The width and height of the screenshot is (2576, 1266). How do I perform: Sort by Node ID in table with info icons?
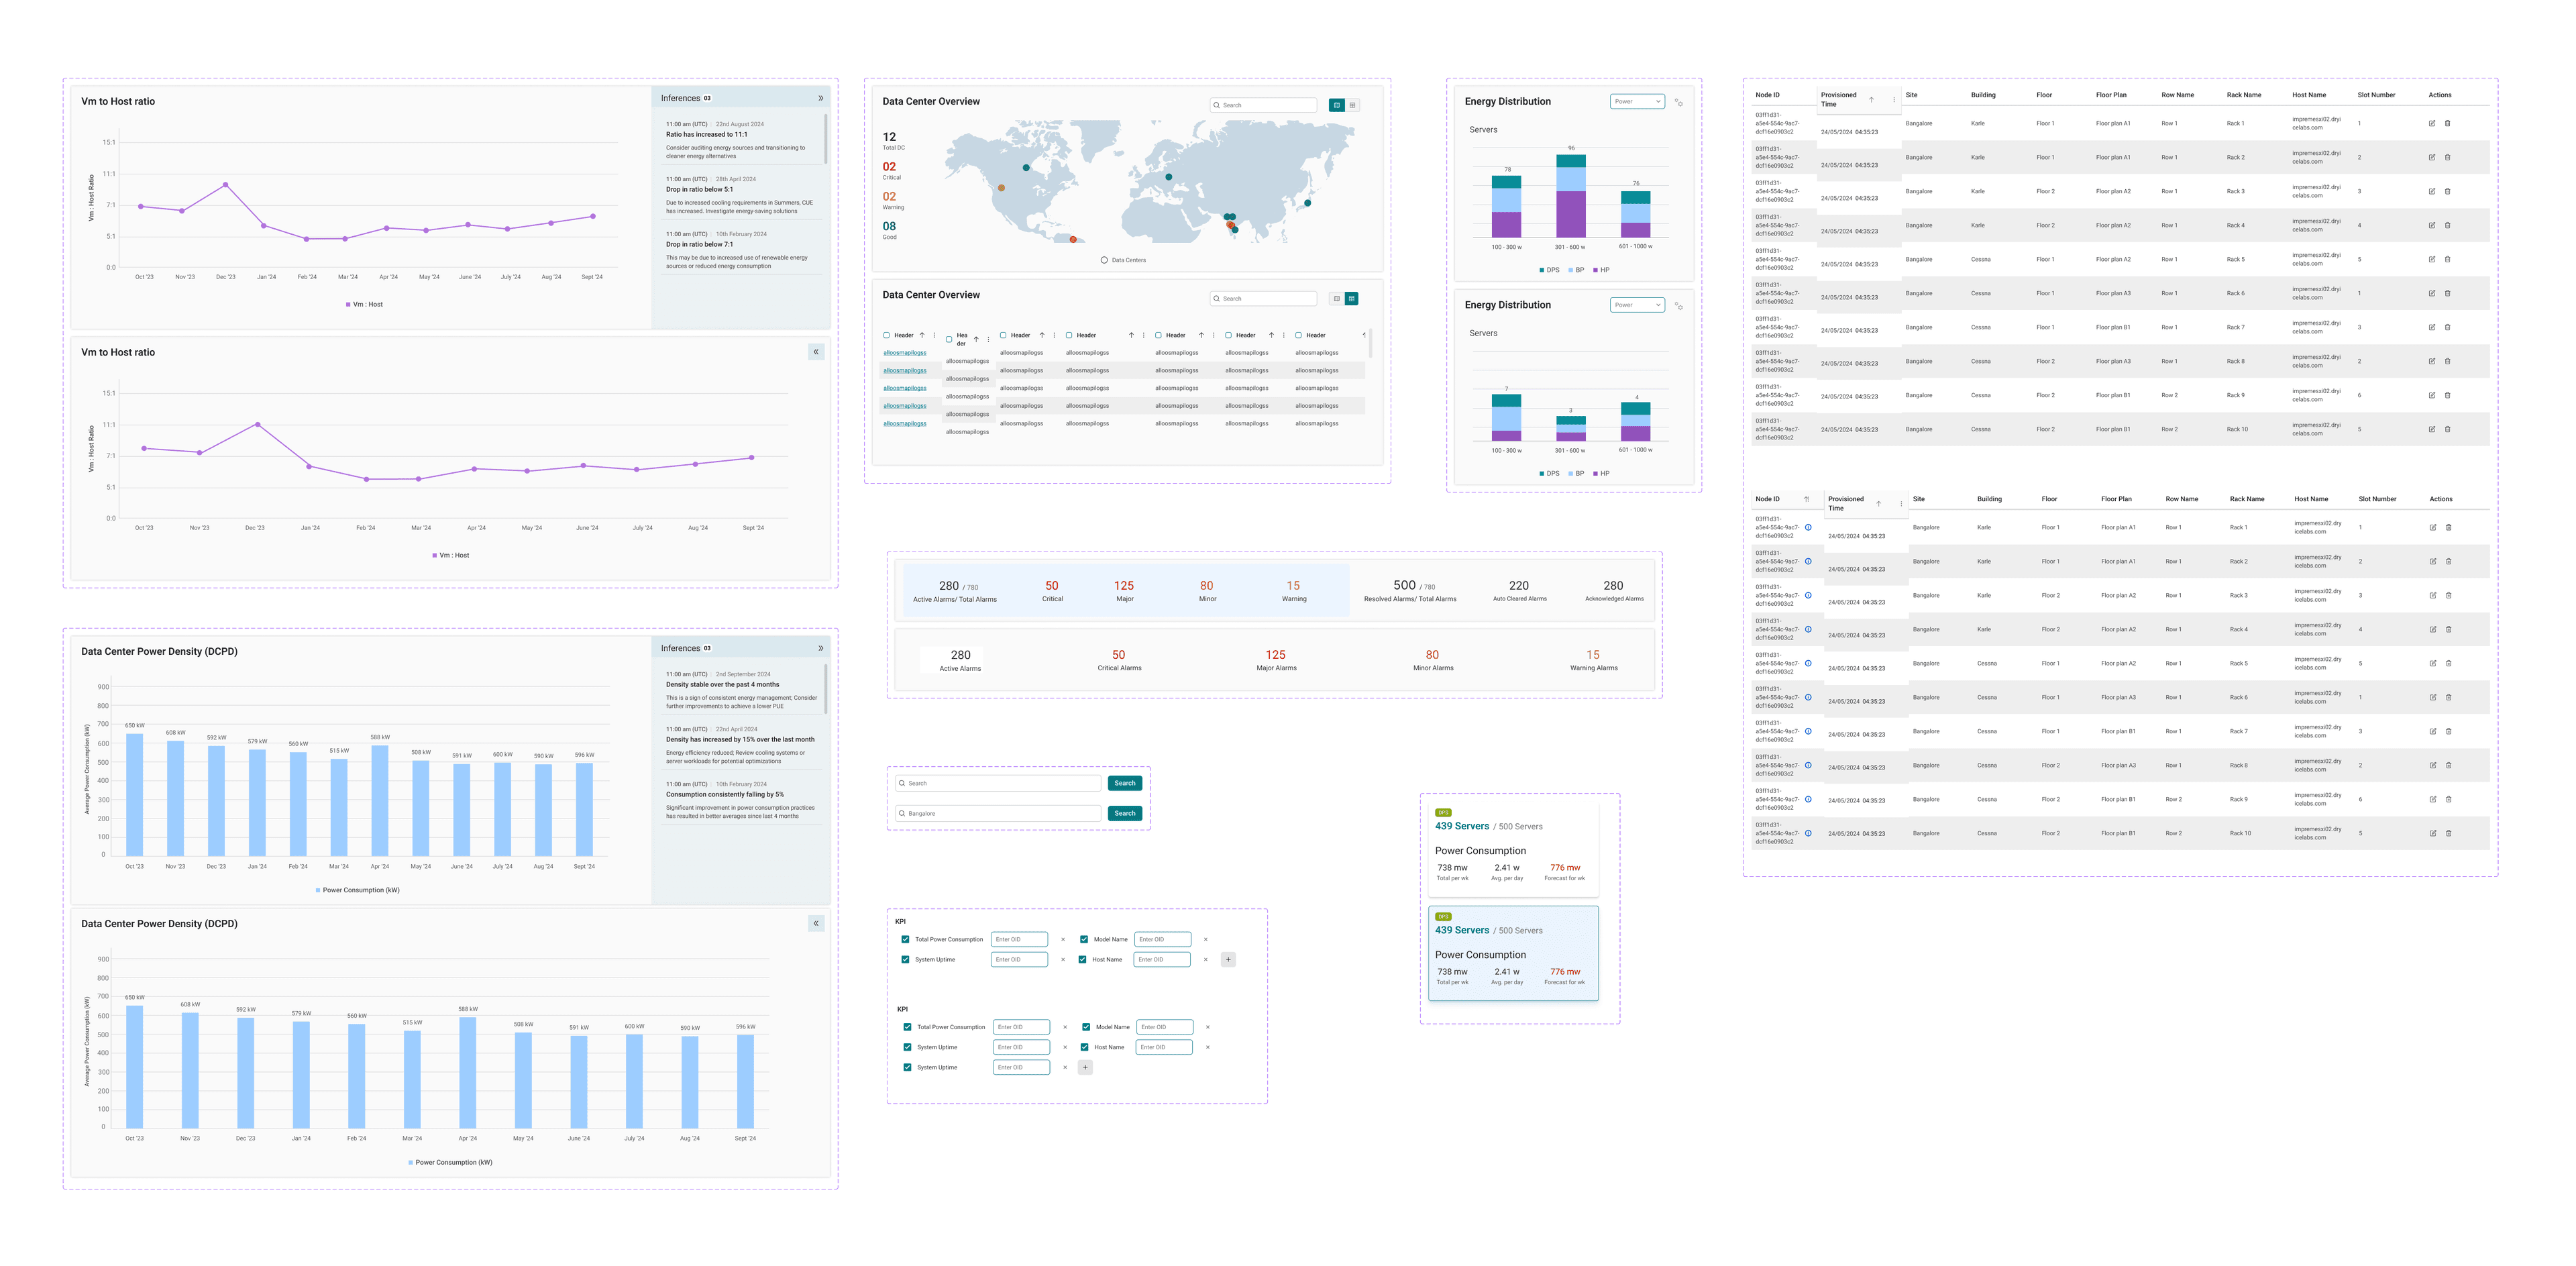click(1806, 499)
